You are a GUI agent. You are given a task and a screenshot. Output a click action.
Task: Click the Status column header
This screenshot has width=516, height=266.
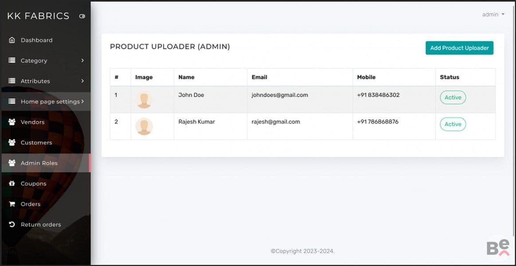(450, 78)
